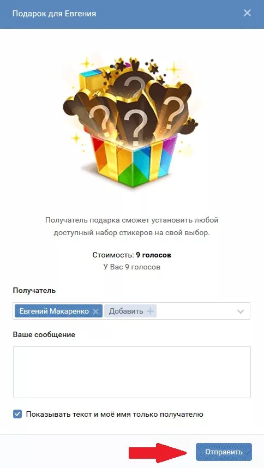The image size is (264, 468).
Task: Click the red arrow pointing to Отправить
Action: [158, 453]
